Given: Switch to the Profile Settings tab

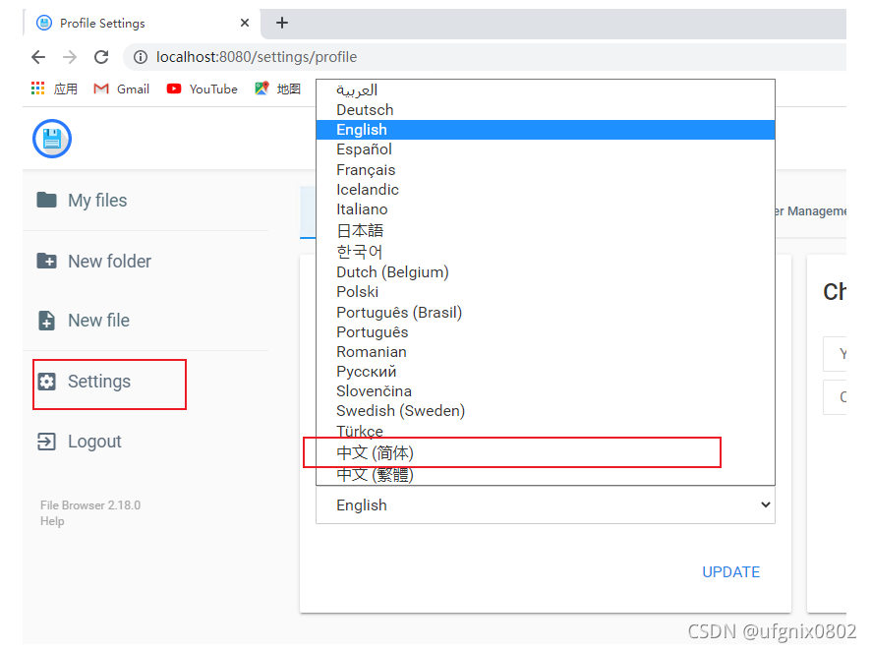Looking at the screenshot, I should pos(102,23).
